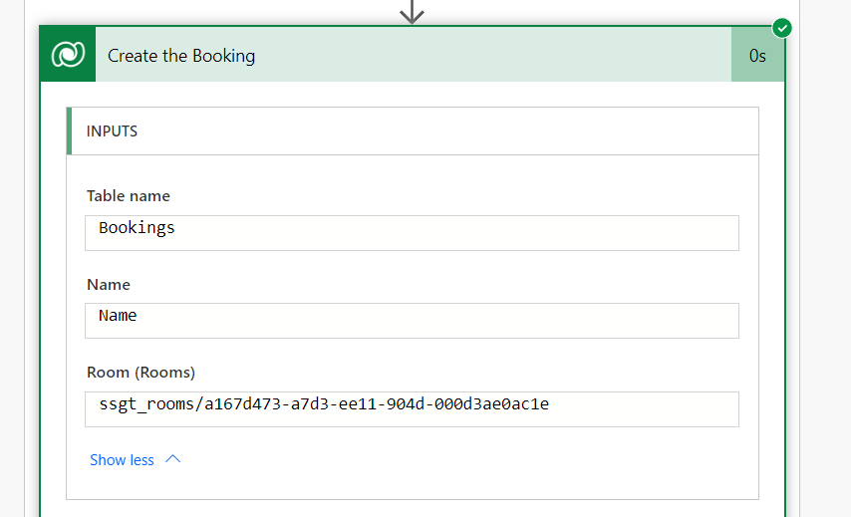851x517 pixels.
Task: Click the blank end of the INPUTS header row
Action: click(598, 130)
